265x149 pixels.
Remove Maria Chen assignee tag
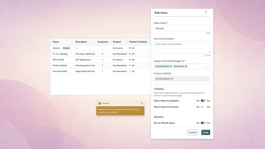coord(186,67)
